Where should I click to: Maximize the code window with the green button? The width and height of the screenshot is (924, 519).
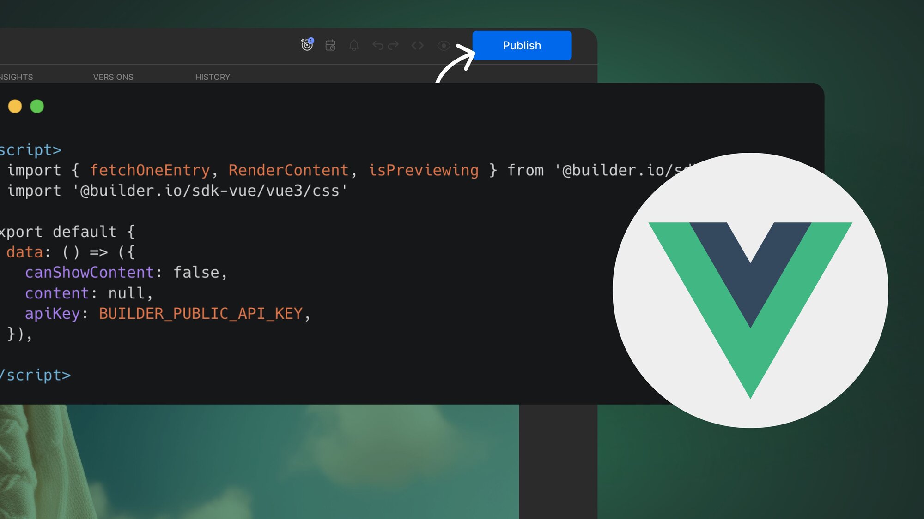pyautogui.click(x=37, y=107)
